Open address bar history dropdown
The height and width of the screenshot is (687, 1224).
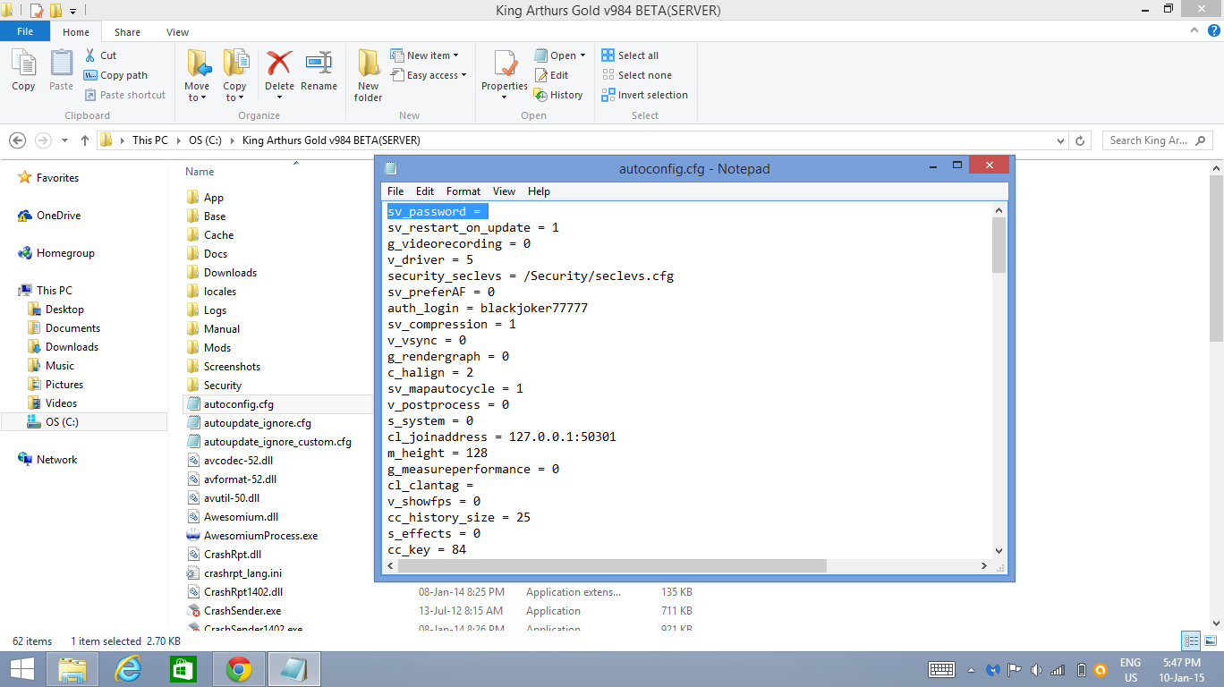pyautogui.click(x=1060, y=140)
